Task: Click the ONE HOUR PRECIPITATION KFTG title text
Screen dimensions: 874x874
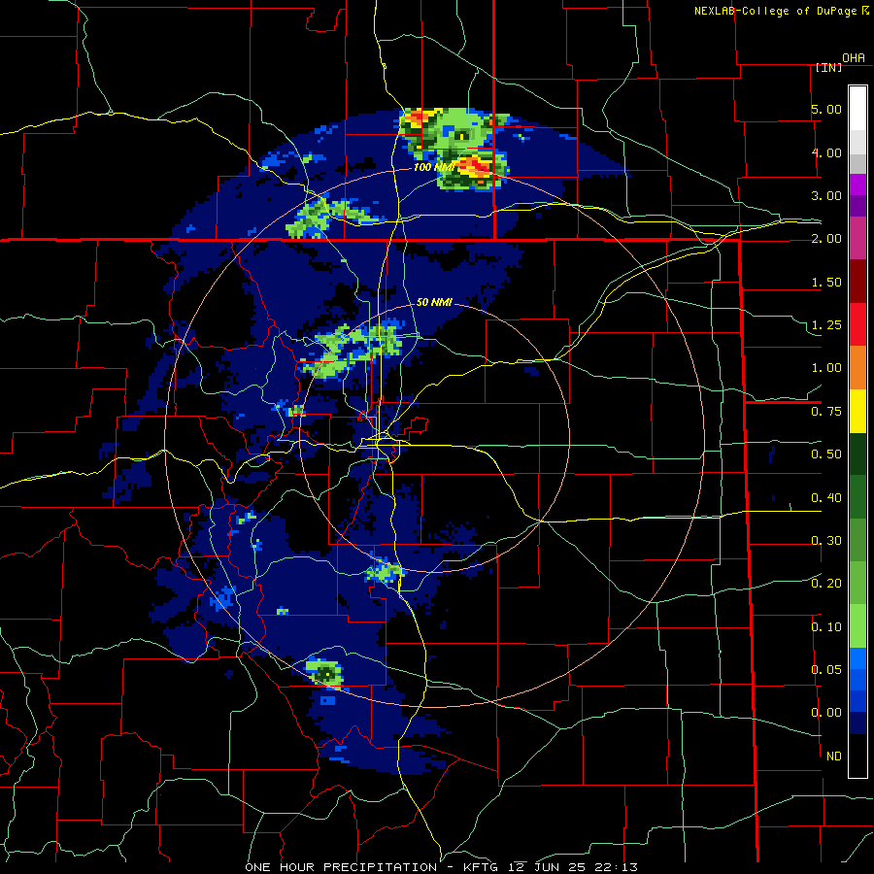Action: pyautogui.click(x=441, y=867)
